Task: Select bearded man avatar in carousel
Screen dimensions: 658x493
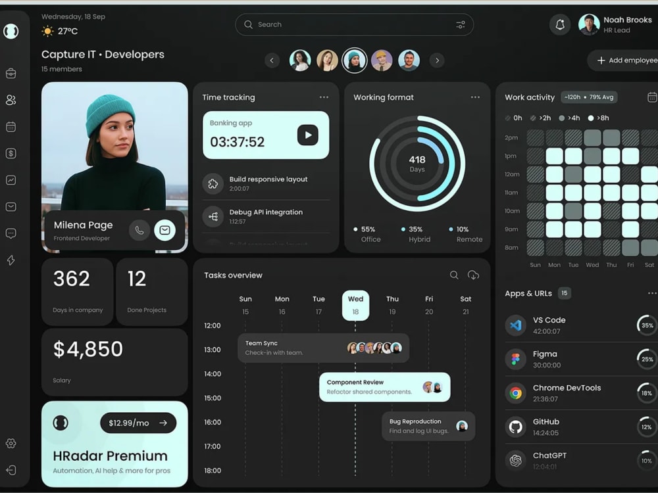Action: coord(409,60)
